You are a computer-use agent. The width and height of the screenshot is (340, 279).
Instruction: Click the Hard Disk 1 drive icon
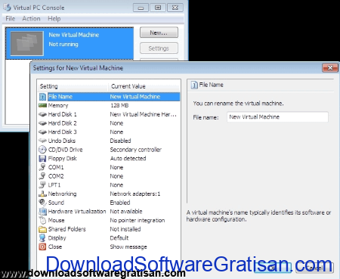(x=42, y=114)
